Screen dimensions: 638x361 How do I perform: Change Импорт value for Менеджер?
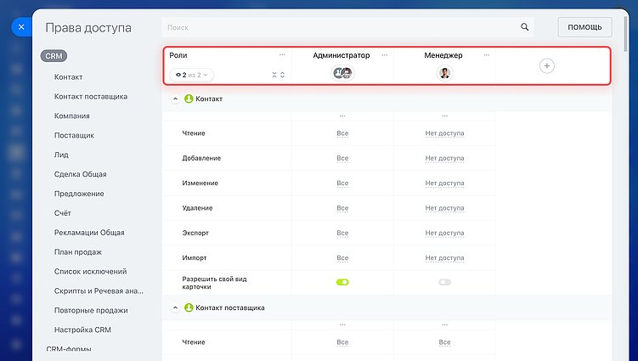(444, 257)
